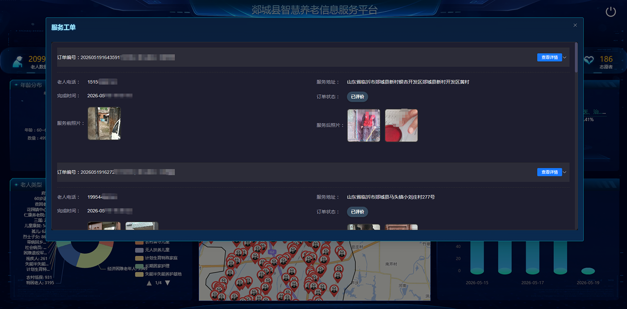This screenshot has height=309, width=627.
Task: Click the elder person icon beside 老人数量
Action: [x=18, y=62]
